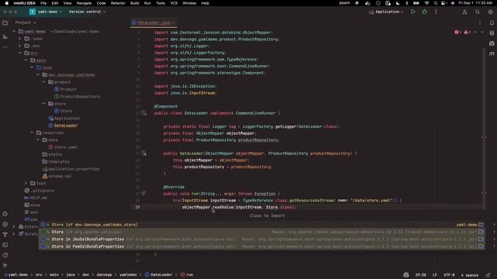Click run method in the breadcrumb bar
This screenshot has height=279, width=497.
click(187, 274)
